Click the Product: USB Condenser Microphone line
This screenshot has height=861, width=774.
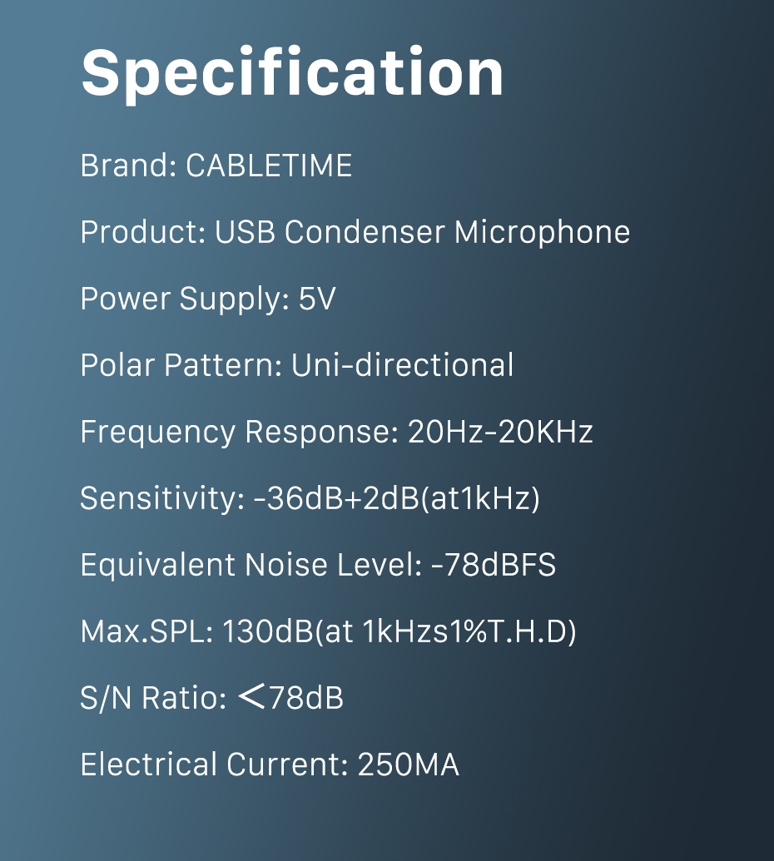point(355,232)
